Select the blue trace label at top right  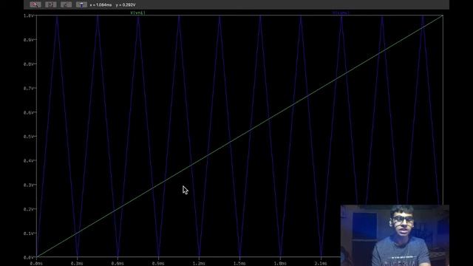click(x=341, y=13)
